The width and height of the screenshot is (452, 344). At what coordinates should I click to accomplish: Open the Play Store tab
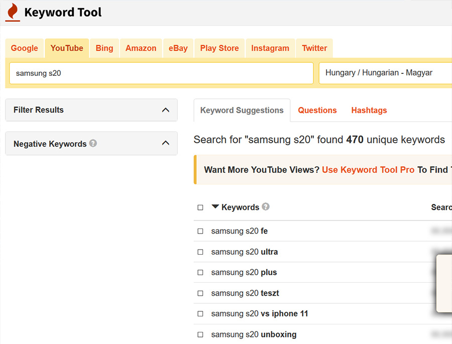(x=219, y=48)
